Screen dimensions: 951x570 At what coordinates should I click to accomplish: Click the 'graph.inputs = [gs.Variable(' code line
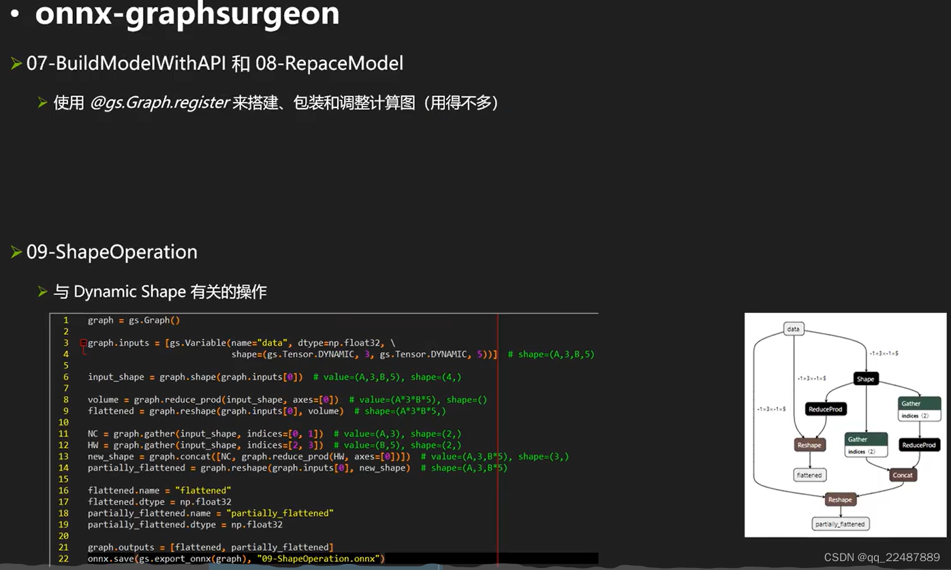point(241,343)
